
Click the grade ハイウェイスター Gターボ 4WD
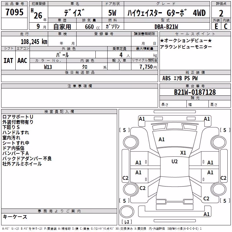pos(166,13)
